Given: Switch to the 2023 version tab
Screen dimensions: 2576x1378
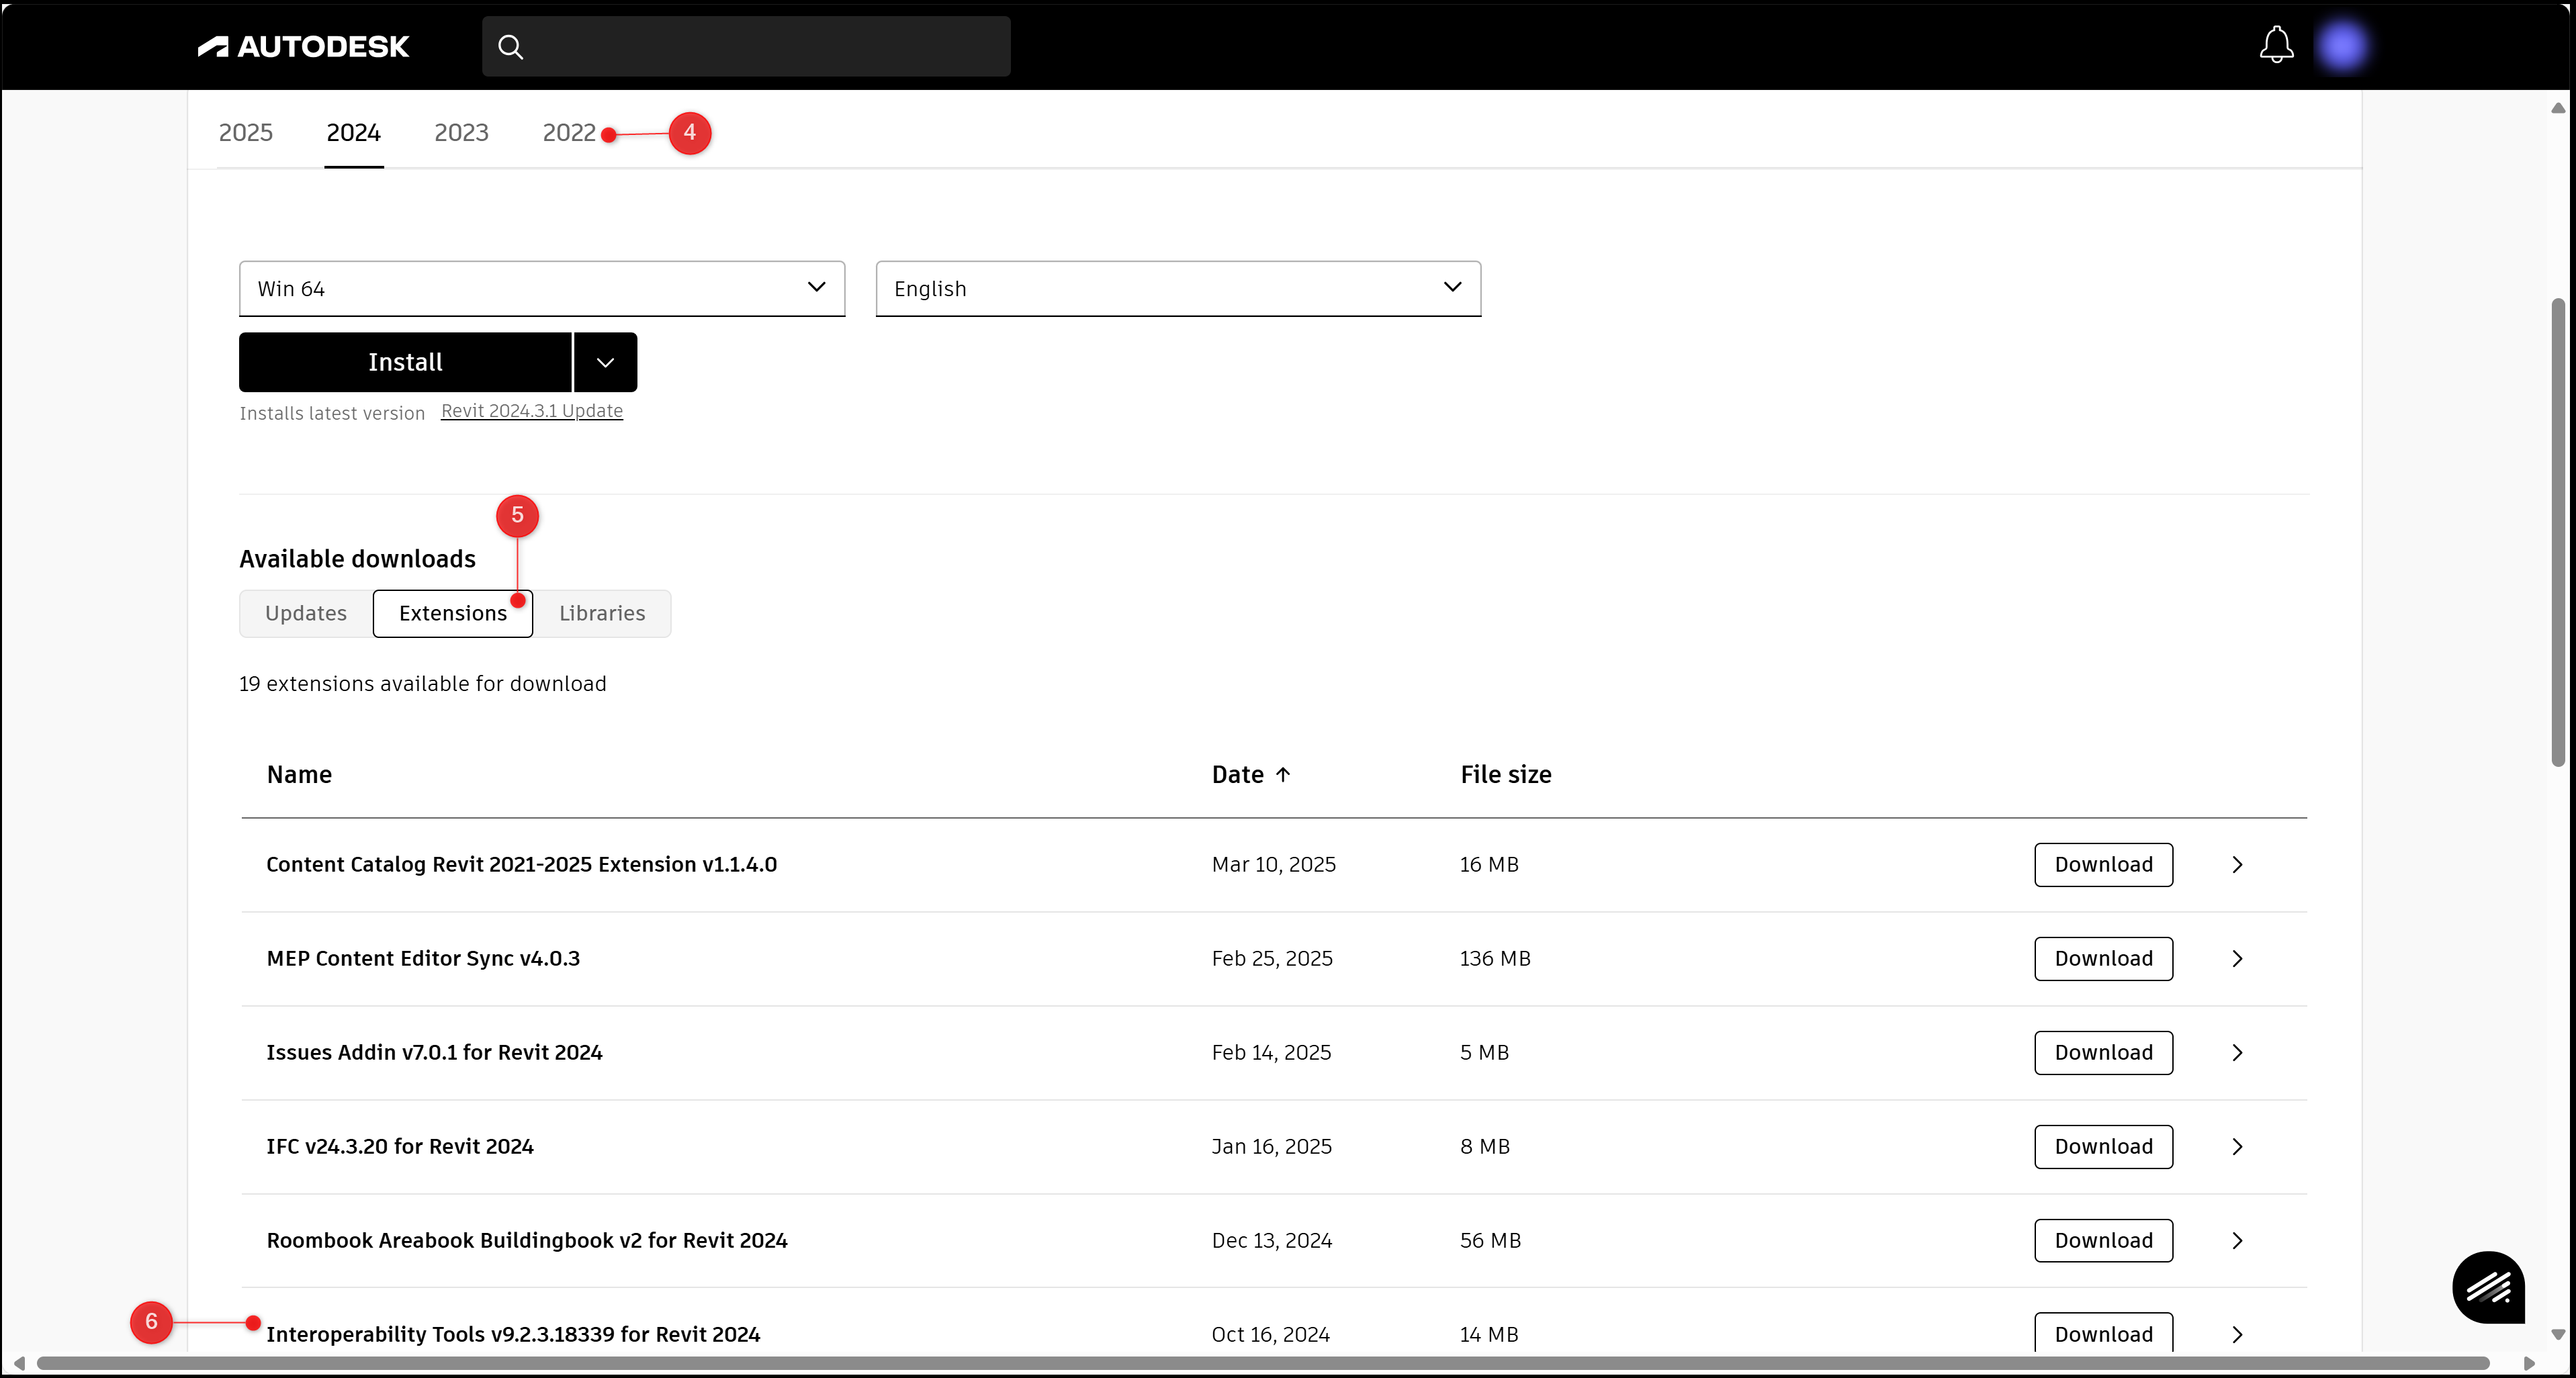Looking at the screenshot, I should [x=461, y=132].
